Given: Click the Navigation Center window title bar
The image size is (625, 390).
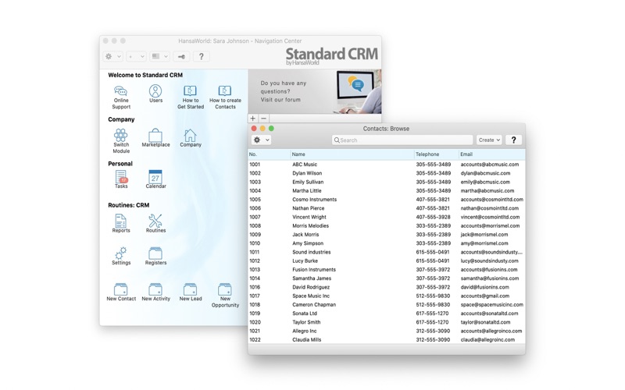Looking at the screenshot, I should click(240, 41).
